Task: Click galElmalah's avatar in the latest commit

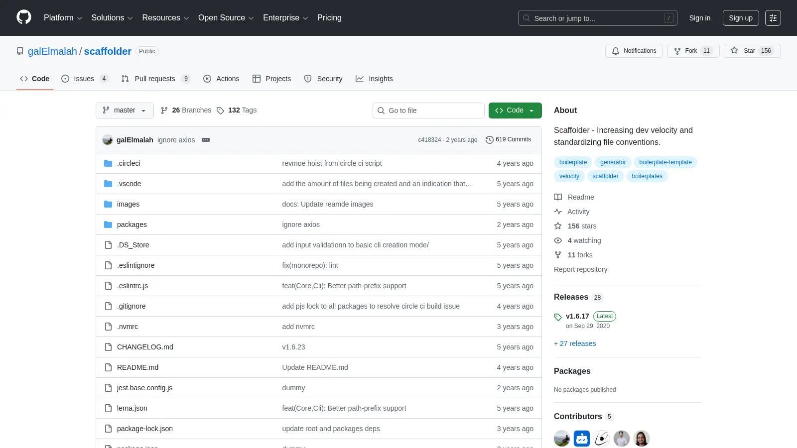Action: tap(108, 140)
